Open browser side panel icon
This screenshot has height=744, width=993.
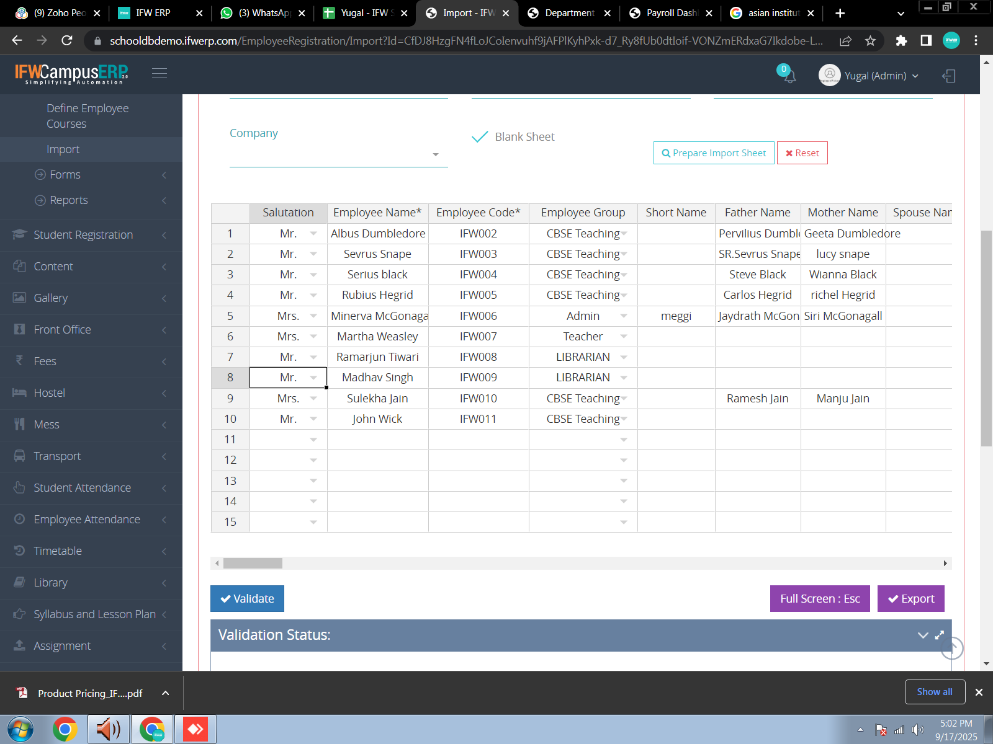[926, 41]
